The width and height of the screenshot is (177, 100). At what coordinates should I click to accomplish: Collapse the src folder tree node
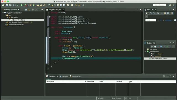5,15
